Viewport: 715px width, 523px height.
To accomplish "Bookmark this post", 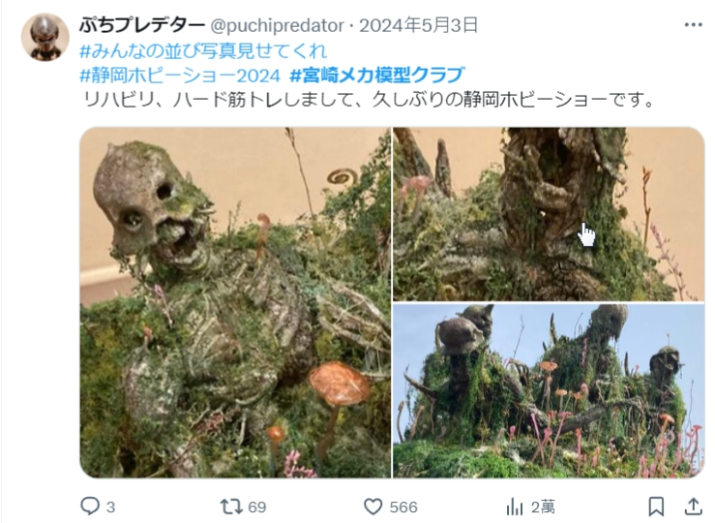I will (656, 507).
